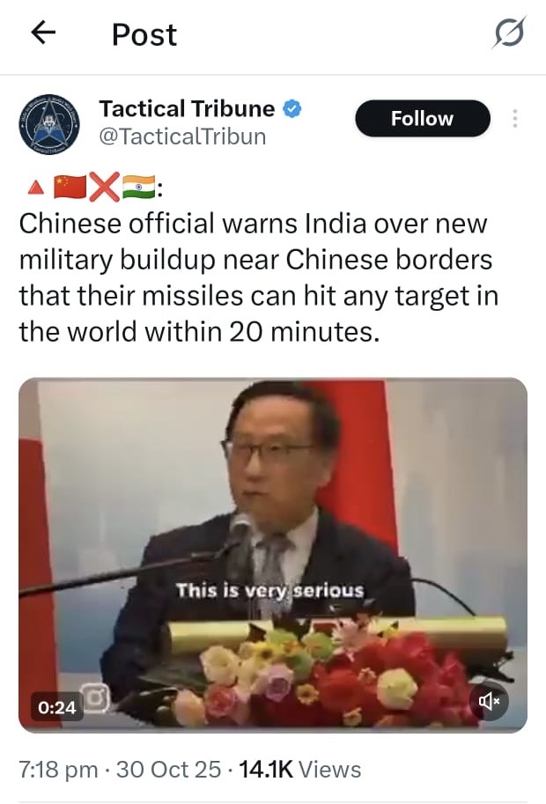Open the Grok icon at top right

click(x=509, y=33)
